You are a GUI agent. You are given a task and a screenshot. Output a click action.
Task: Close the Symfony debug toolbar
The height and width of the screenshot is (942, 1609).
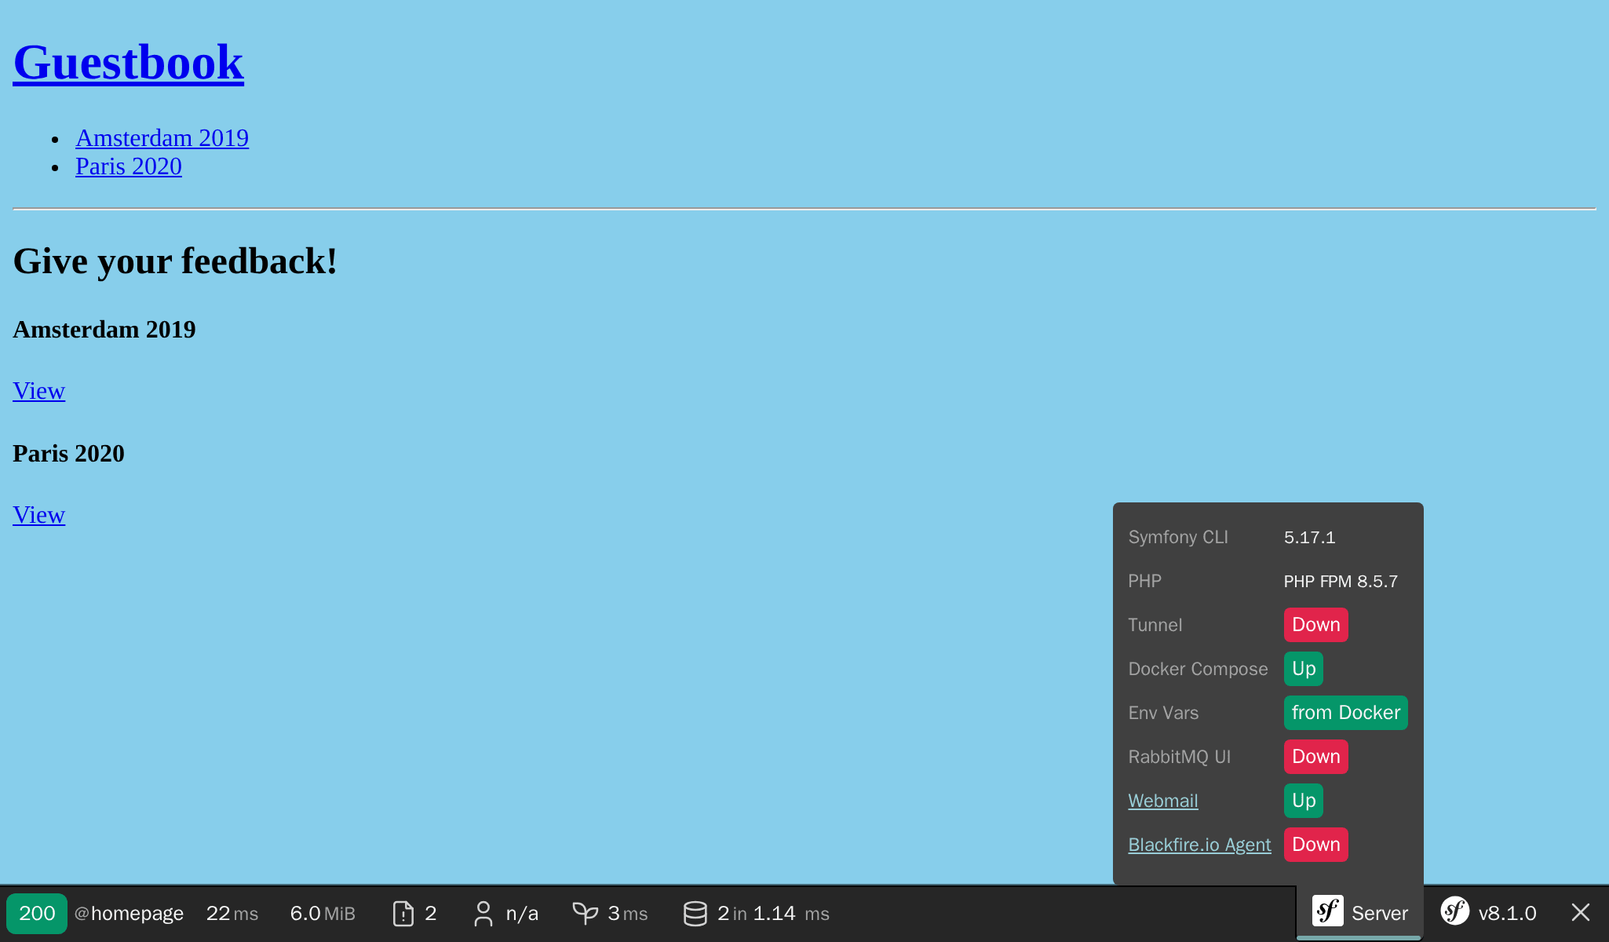(1581, 912)
